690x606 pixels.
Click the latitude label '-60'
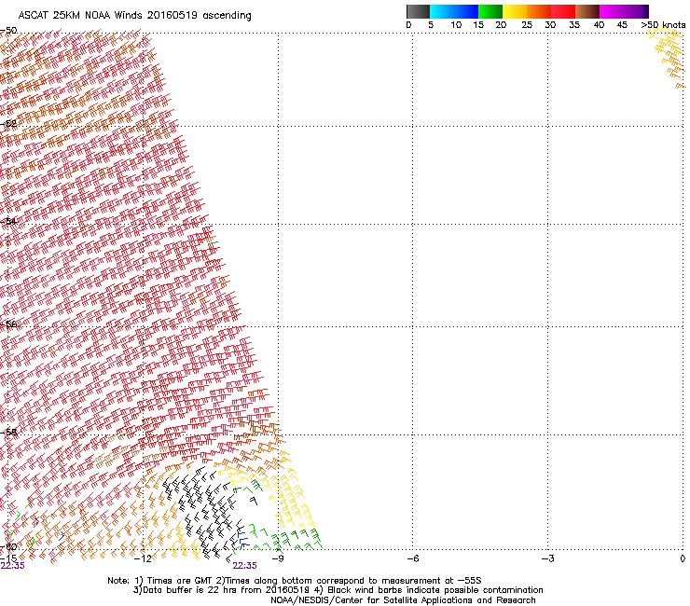8,547
